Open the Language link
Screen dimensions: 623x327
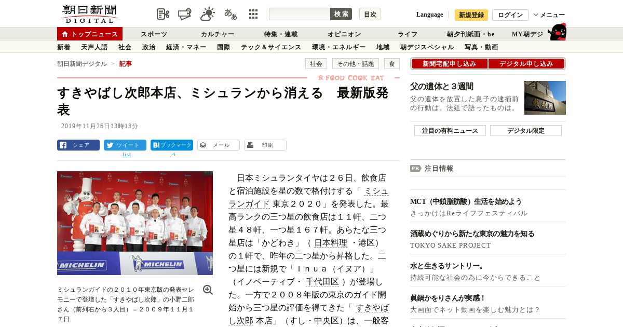pyautogui.click(x=429, y=15)
